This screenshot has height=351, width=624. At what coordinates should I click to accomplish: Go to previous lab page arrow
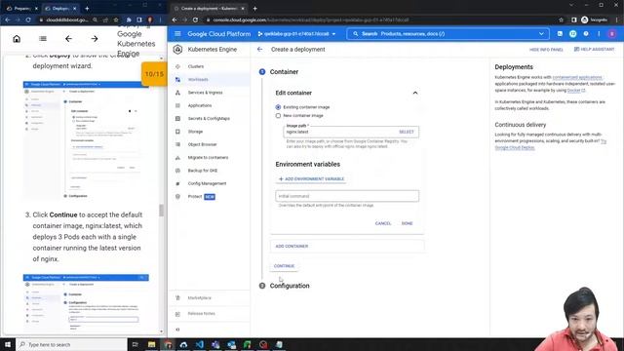pos(68,39)
